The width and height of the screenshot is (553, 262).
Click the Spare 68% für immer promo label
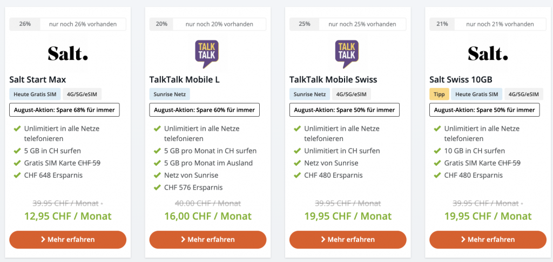tap(65, 110)
